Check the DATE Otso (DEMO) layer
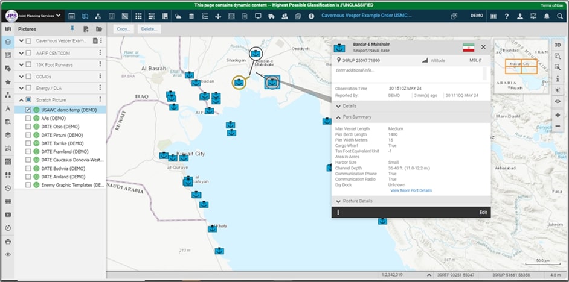The width and height of the screenshot is (569, 282). pyautogui.click(x=28, y=127)
